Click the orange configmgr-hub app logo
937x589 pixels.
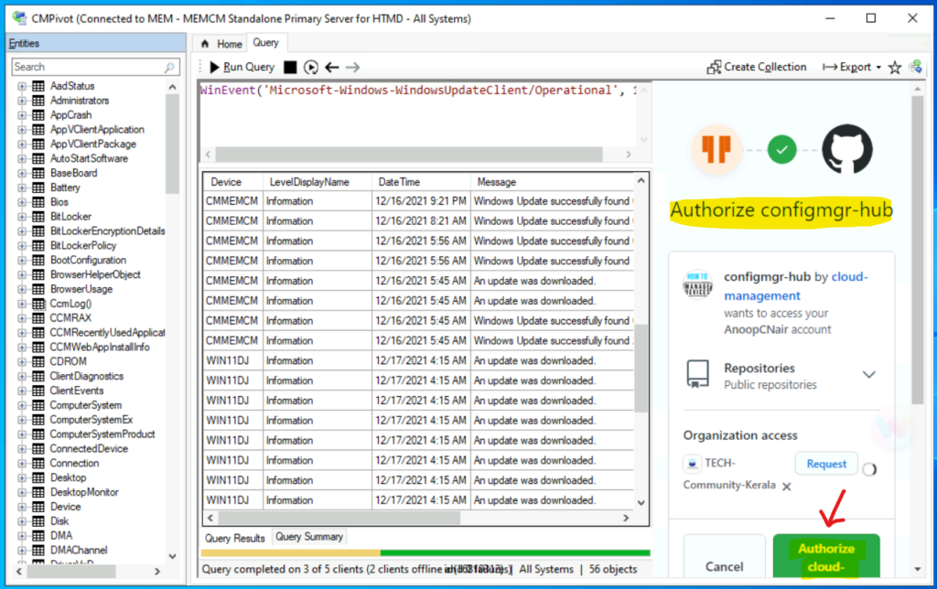(716, 149)
